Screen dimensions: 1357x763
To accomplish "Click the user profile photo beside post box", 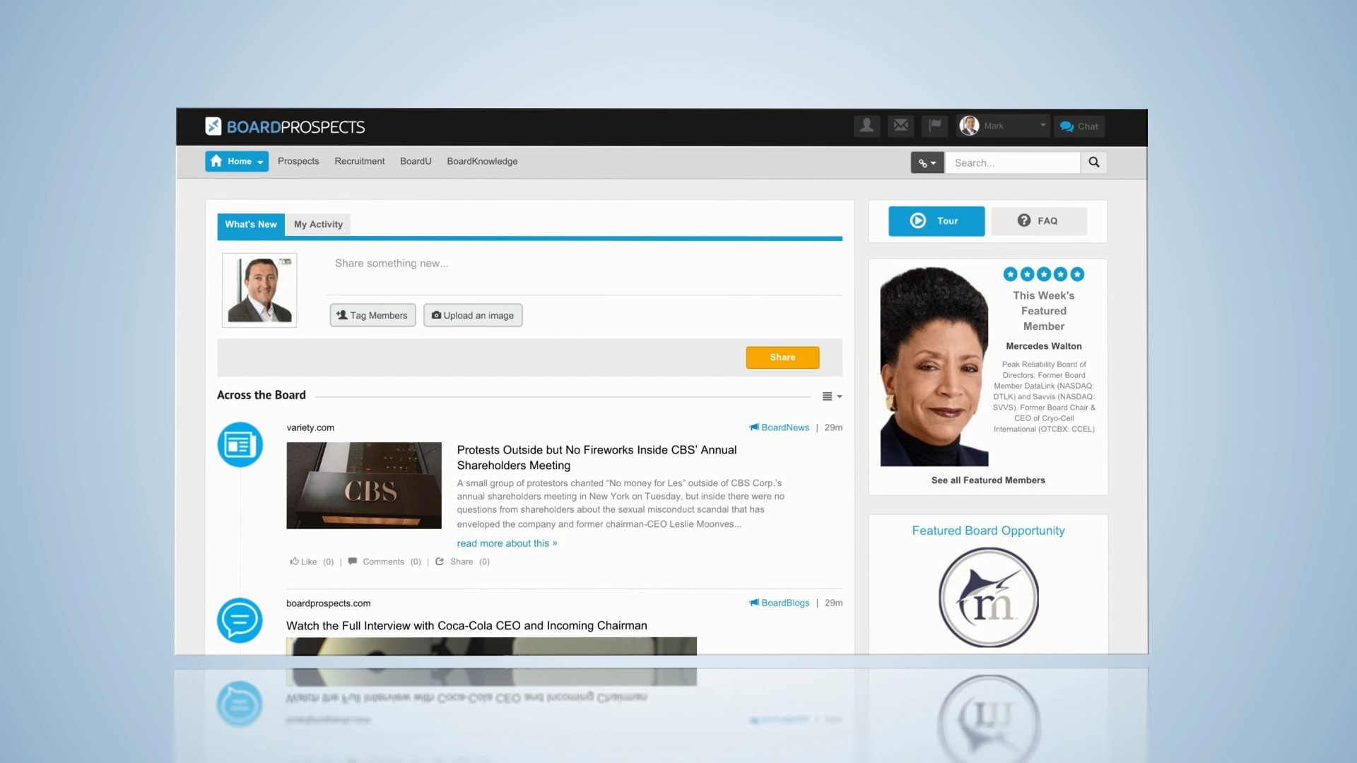I will pyautogui.click(x=259, y=290).
